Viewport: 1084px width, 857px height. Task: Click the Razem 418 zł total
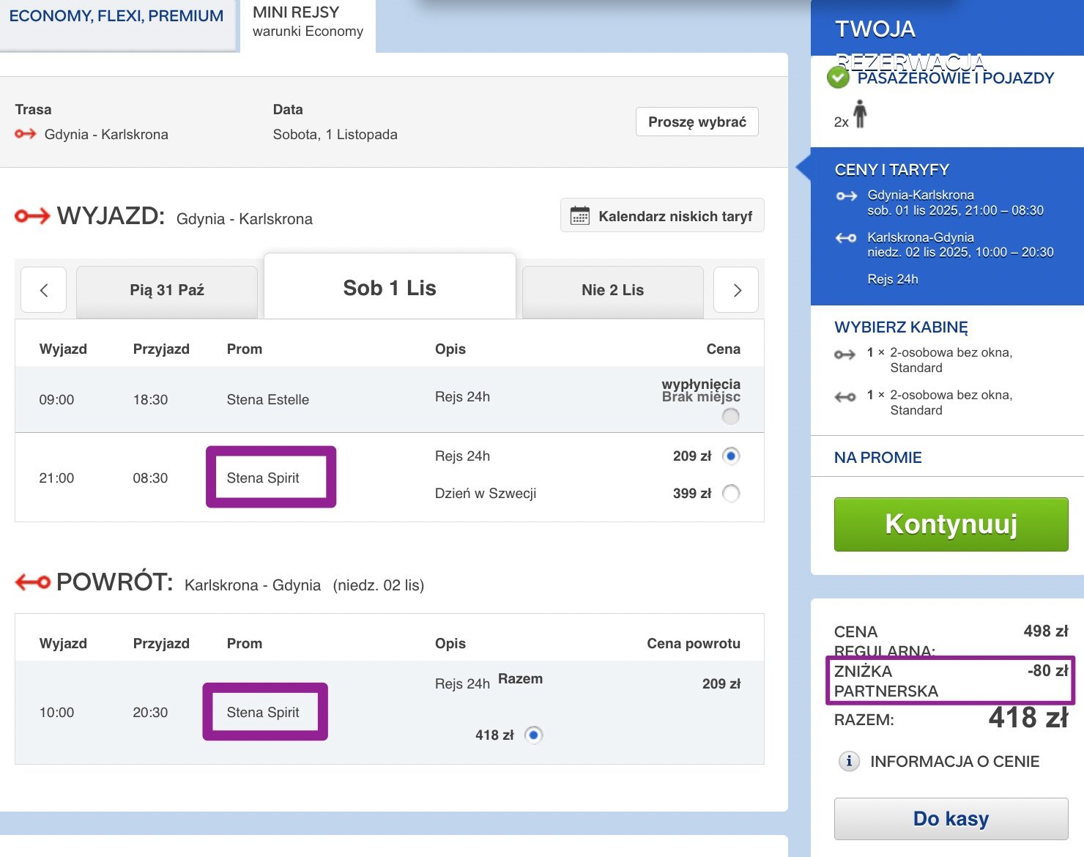(1028, 718)
